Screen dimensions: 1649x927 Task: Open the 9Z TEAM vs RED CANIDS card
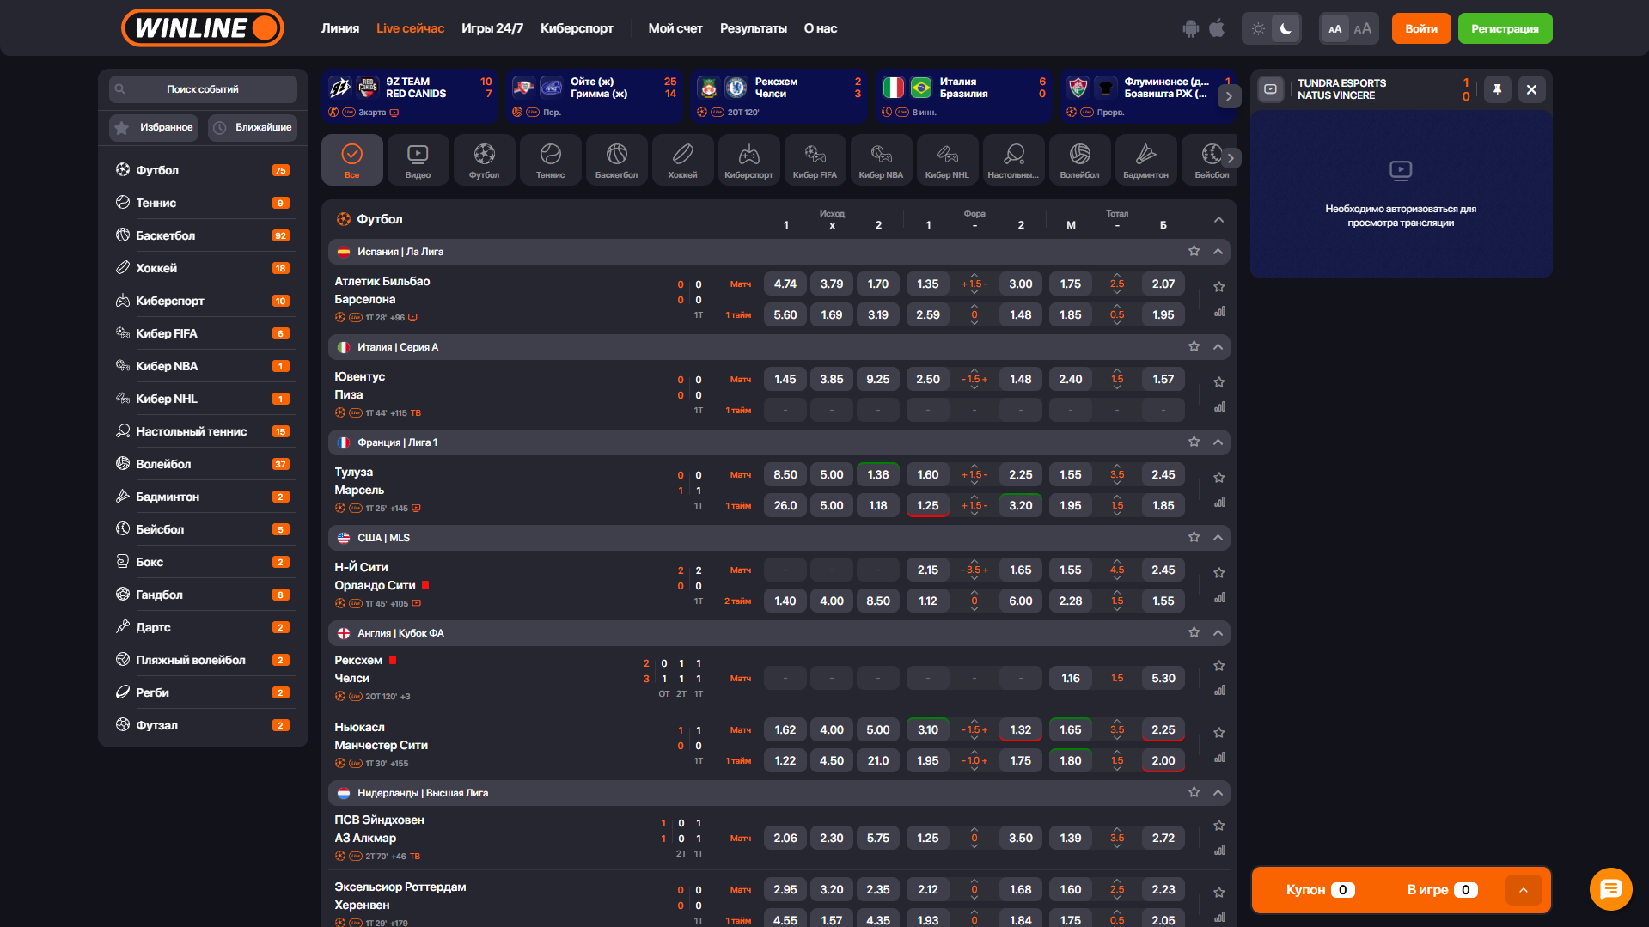point(410,96)
